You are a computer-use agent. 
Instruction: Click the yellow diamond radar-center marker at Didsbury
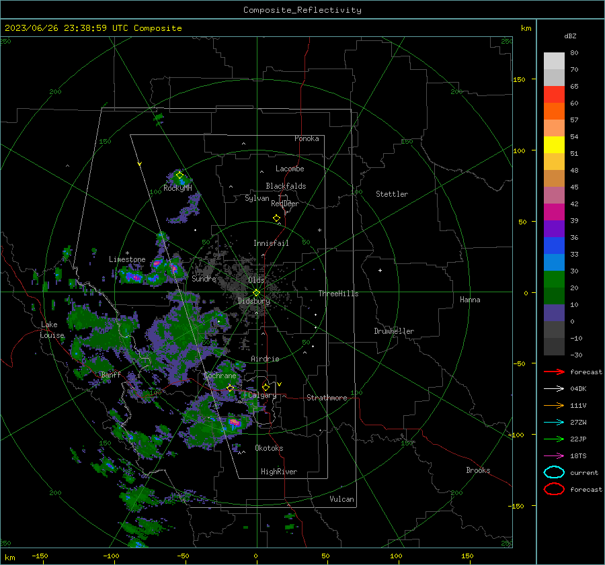(256, 293)
